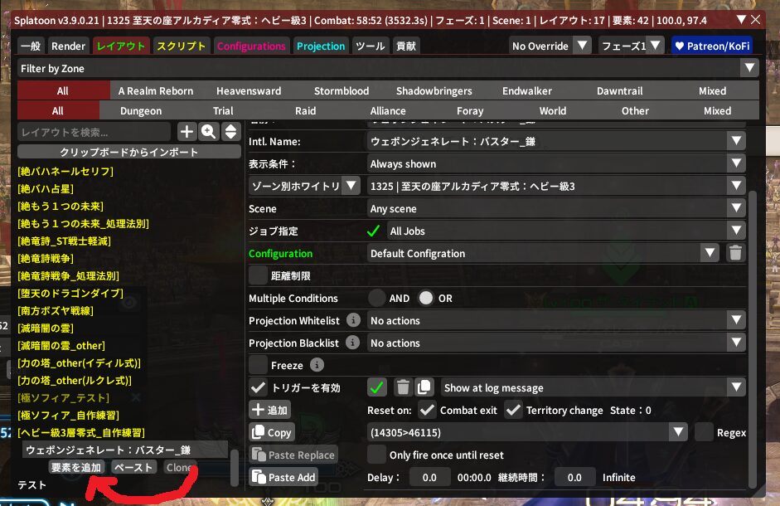Screen dimensions: 780x506
Task: Select the Dawntrail expansion filter tab
Action: click(x=619, y=91)
